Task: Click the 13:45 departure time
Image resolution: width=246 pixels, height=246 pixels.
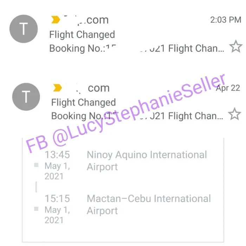Action: click(x=57, y=155)
